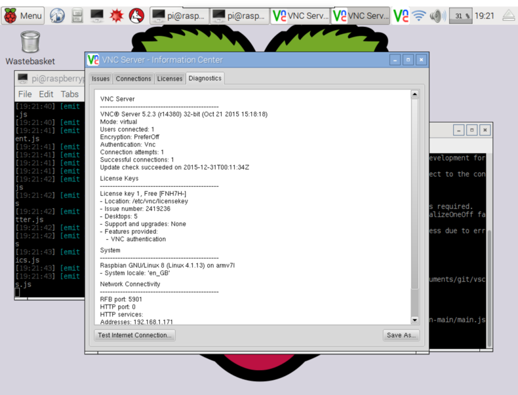The height and width of the screenshot is (395, 518).
Task: Open the Raspberry Pi Menu button
Action: coord(23,16)
